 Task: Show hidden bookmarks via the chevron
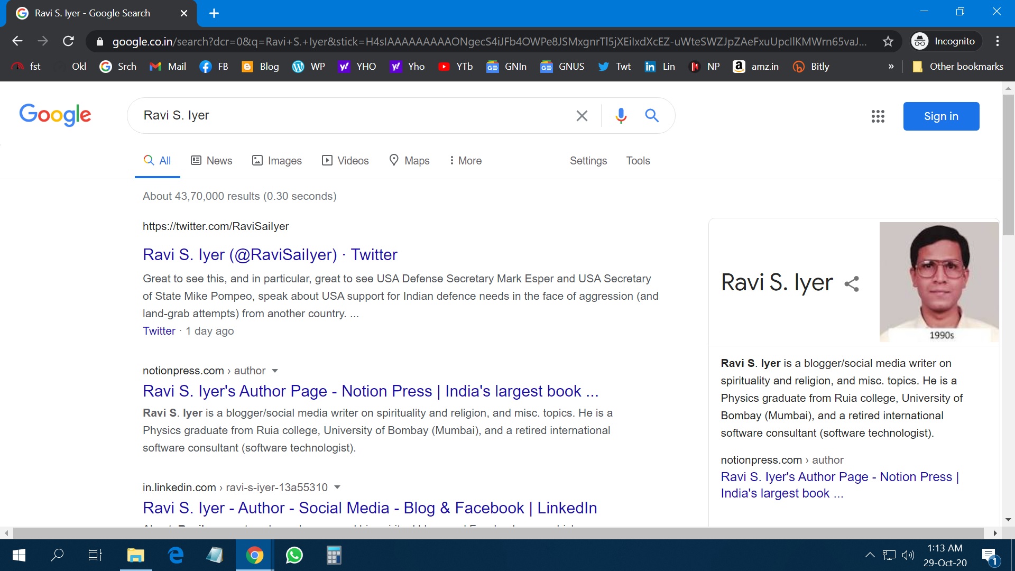(x=891, y=66)
